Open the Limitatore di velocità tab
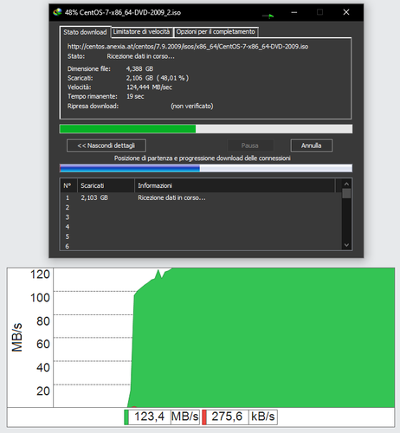This screenshot has width=400, height=433. (x=141, y=32)
